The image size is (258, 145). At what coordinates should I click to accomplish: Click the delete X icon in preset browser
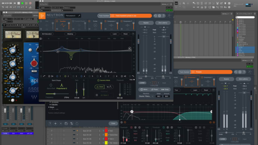click(61, 123)
